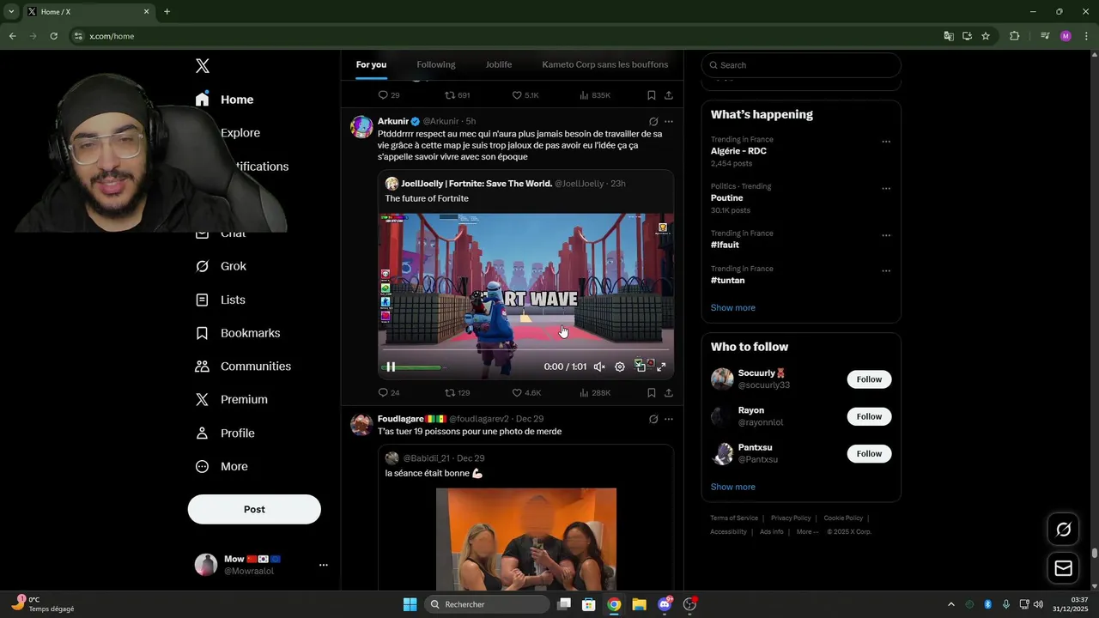Open the Chrome tab search dropdown
This screenshot has width=1099, height=618.
[11, 12]
